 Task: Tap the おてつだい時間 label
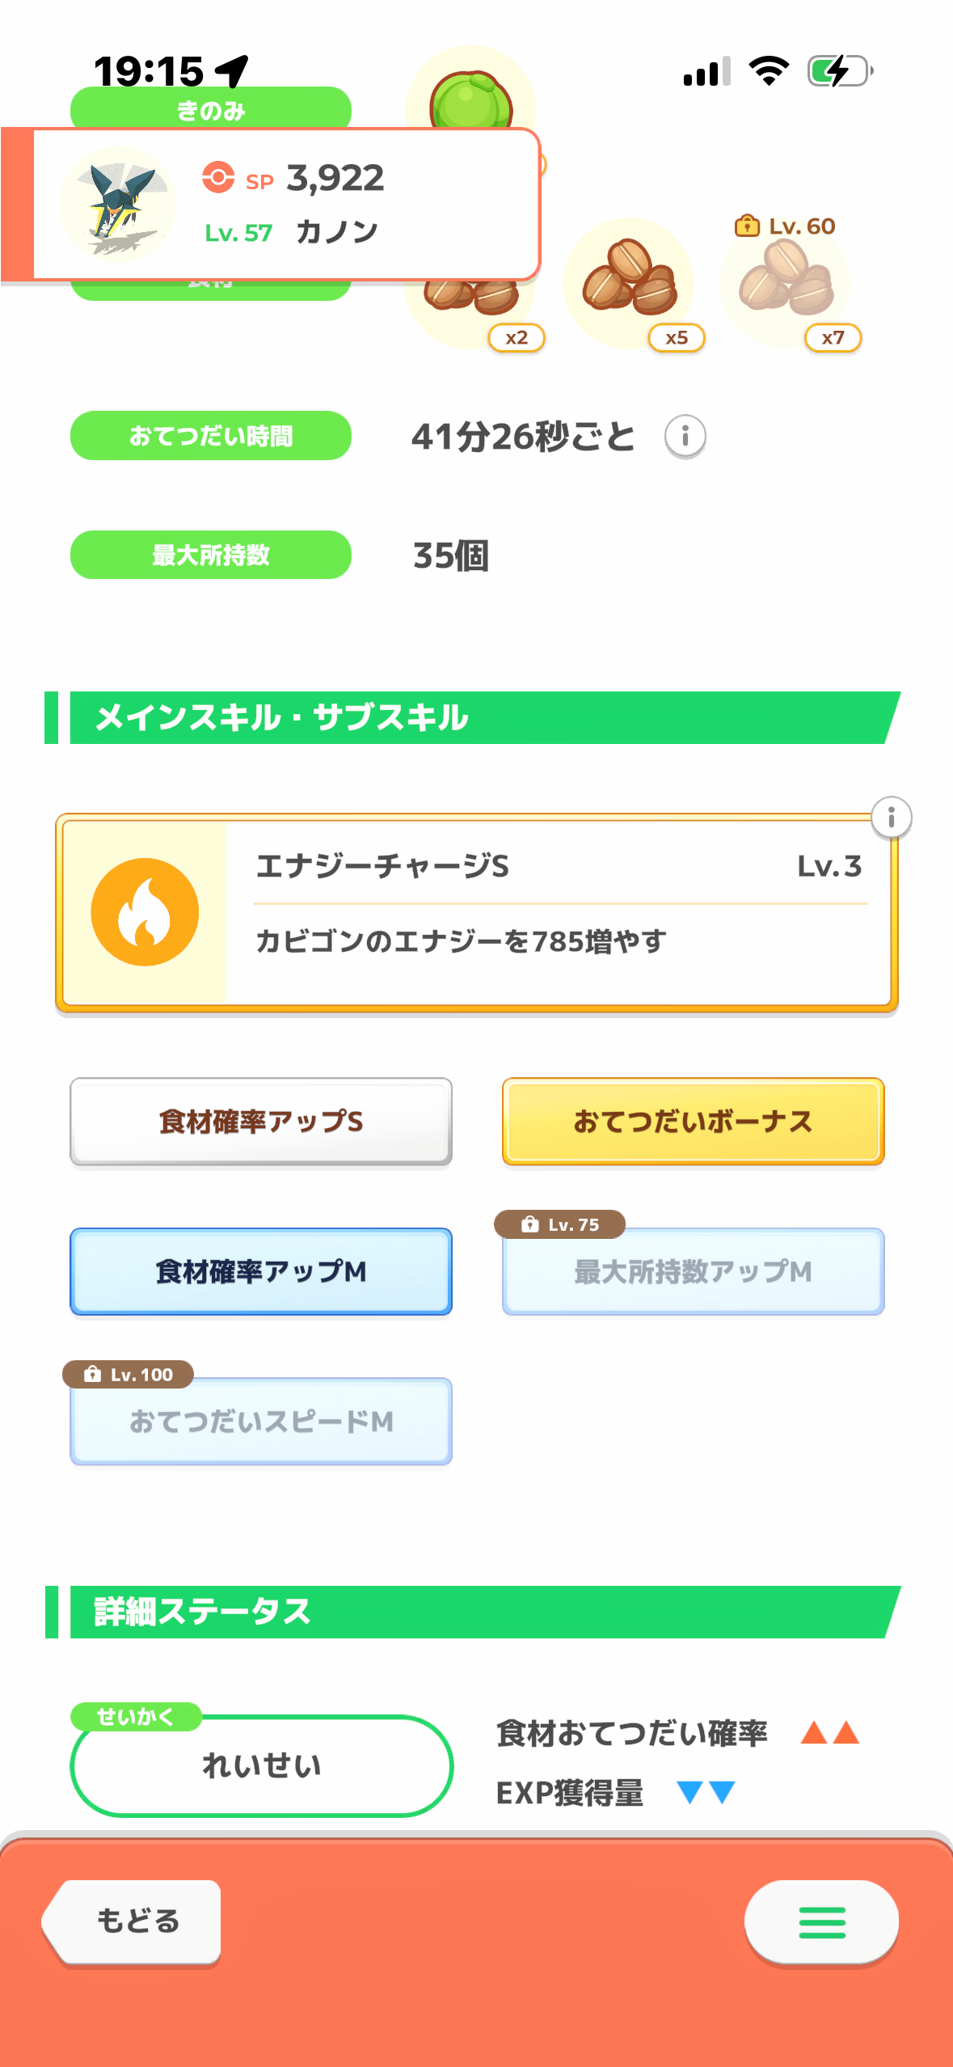(210, 436)
